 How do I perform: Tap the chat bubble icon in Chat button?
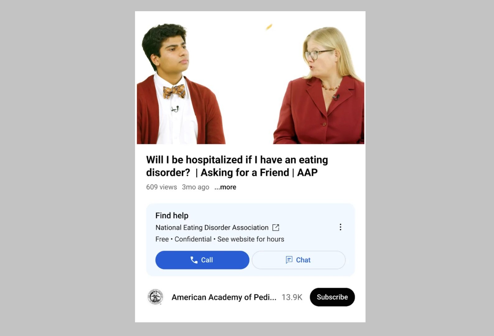click(289, 260)
